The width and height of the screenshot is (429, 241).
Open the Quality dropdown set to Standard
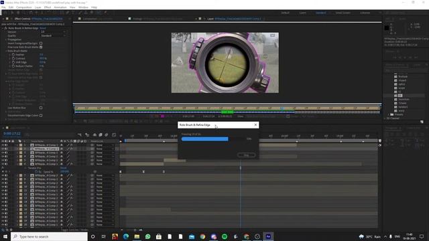coord(53,35)
